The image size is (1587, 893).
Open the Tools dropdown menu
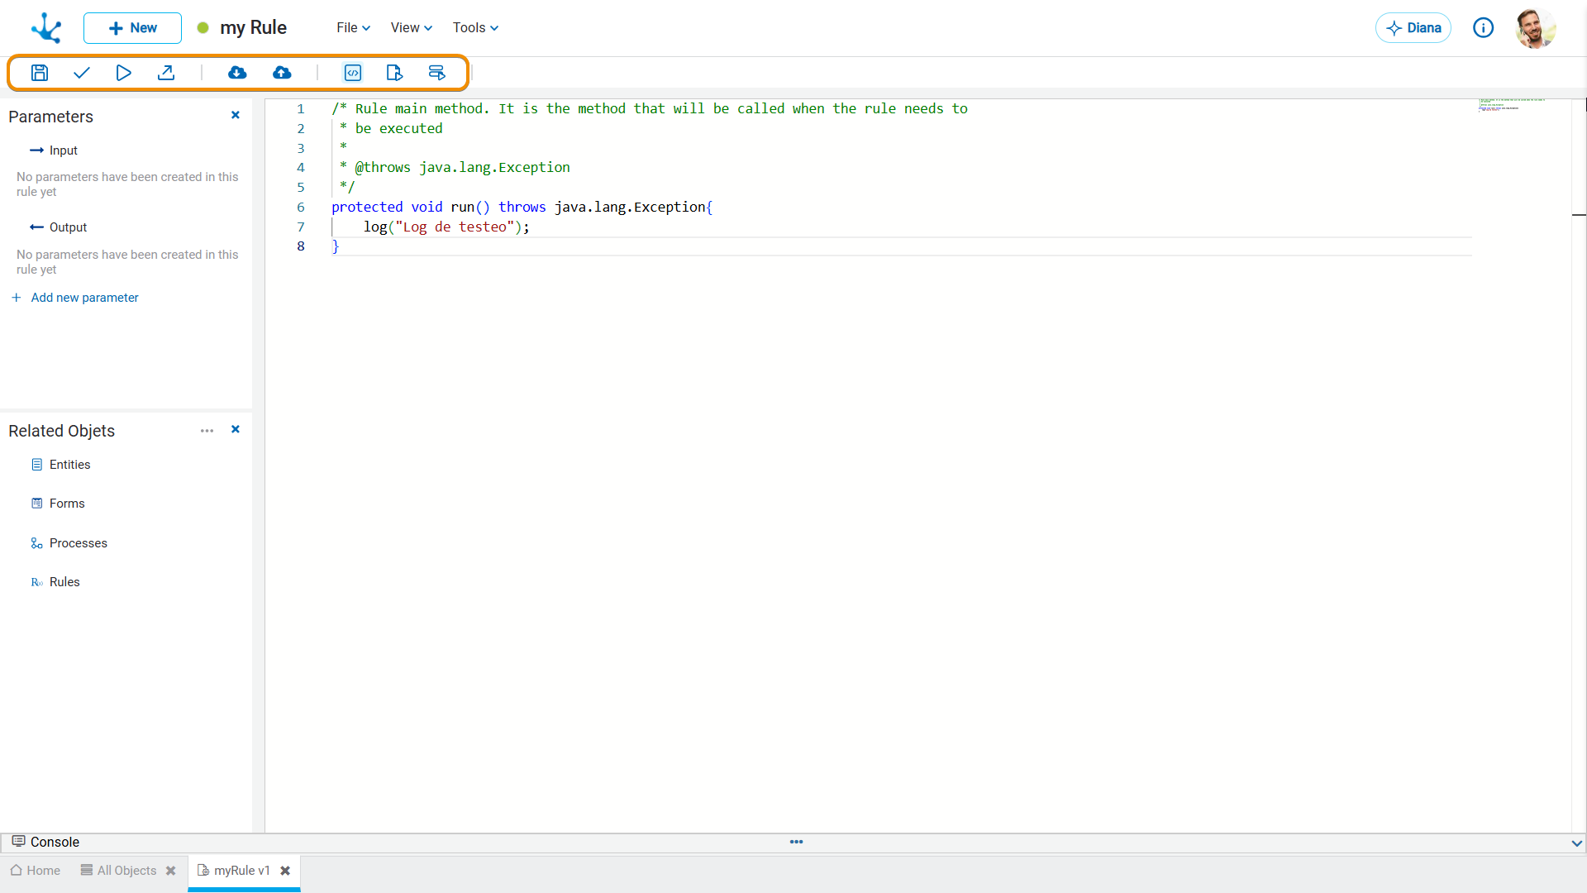click(x=475, y=27)
